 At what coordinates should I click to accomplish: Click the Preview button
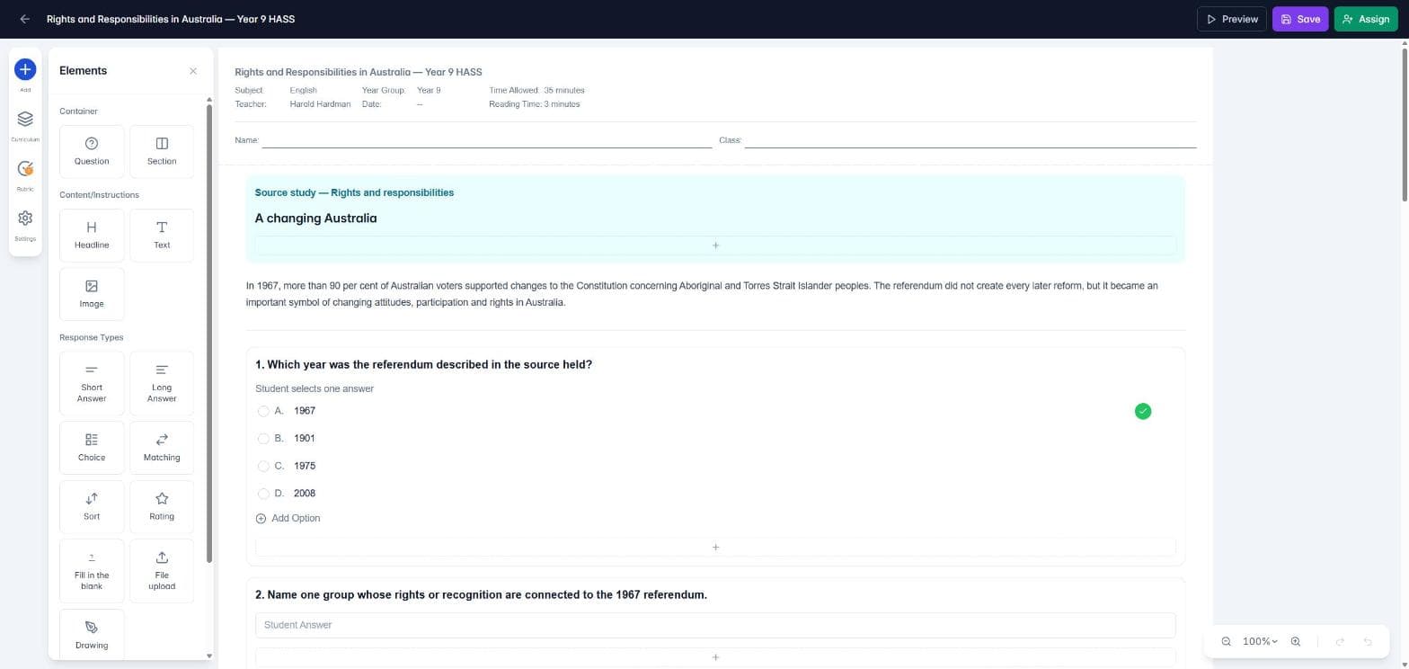[x=1232, y=19]
